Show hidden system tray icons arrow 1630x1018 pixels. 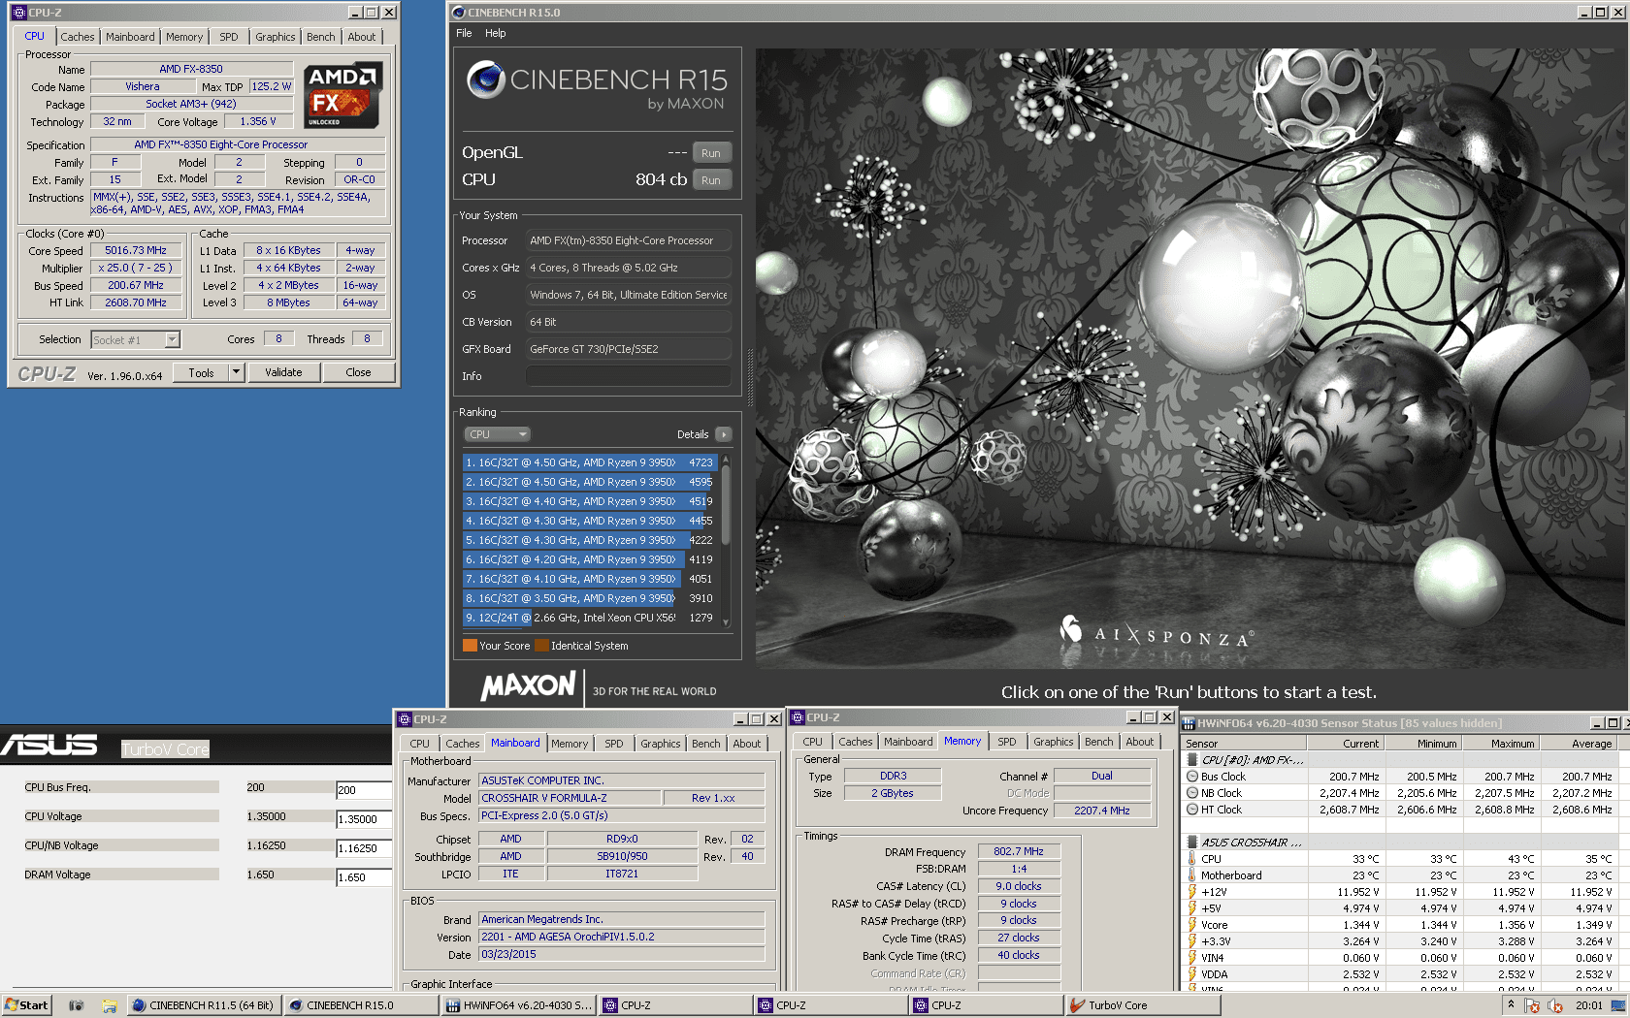[1511, 1005]
